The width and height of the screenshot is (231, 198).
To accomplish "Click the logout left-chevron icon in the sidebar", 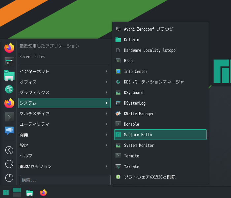I will [x=9, y=150].
